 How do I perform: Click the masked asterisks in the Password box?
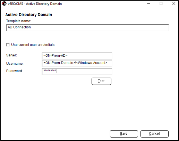tap(50, 70)
